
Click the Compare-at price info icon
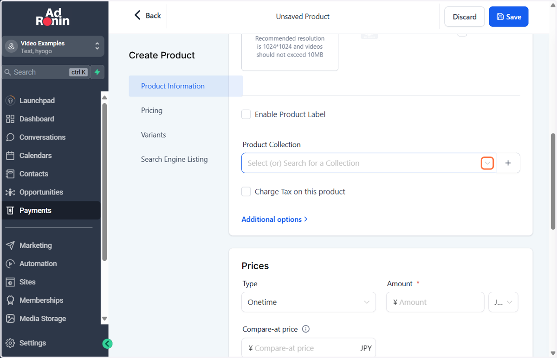coord(306,329)
